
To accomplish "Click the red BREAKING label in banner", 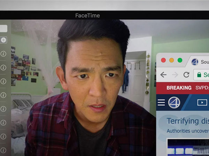I will 179,88.
